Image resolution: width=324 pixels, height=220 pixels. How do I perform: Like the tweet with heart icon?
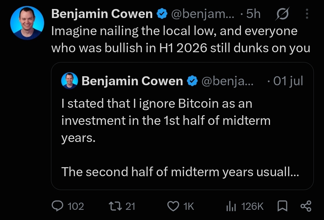[173, 206]
